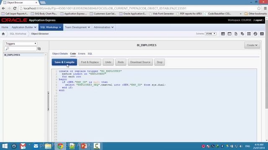Click inside the trigger code editor
268x150 pixels.
tap(154, 105)
